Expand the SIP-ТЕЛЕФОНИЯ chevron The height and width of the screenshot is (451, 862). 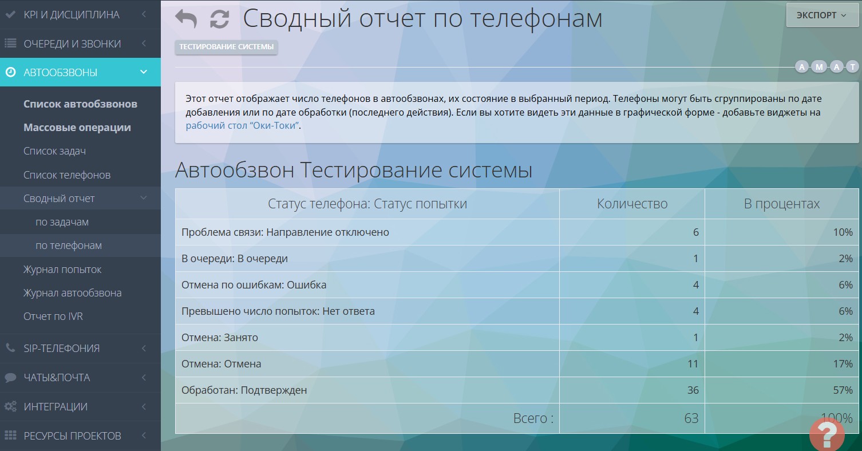tap(144, 348)
